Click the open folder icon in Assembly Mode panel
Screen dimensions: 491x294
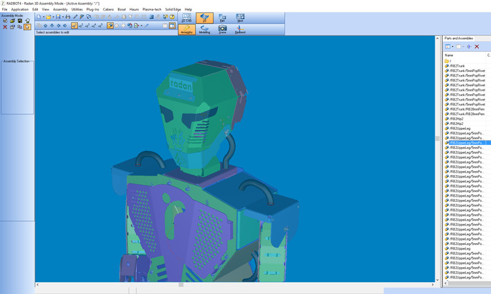point(12,21)
